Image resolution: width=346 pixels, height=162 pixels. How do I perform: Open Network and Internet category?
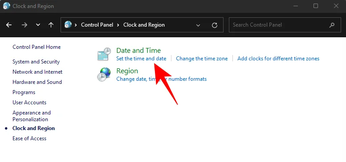(37, 72)
